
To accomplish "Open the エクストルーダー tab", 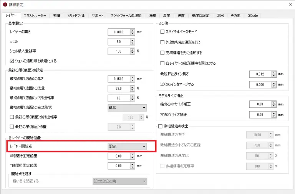I will (x=35, y=16).
